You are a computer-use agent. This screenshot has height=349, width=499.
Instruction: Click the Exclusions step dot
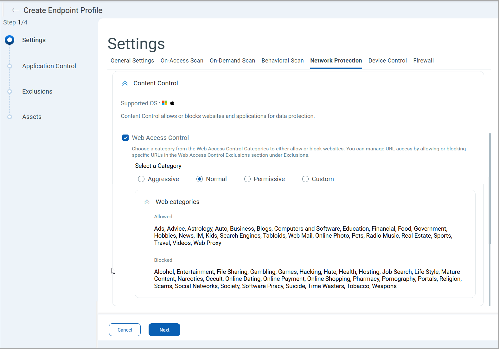[10, 91]
